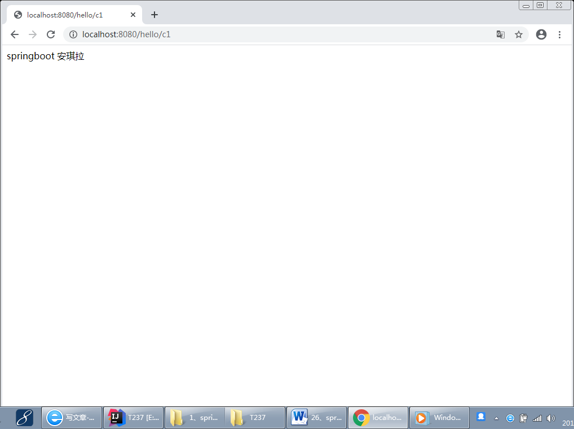Image resolution: width=574 pixels, height=429 pixels.
Task: Close the Chrome window
Action: point(559,5)
